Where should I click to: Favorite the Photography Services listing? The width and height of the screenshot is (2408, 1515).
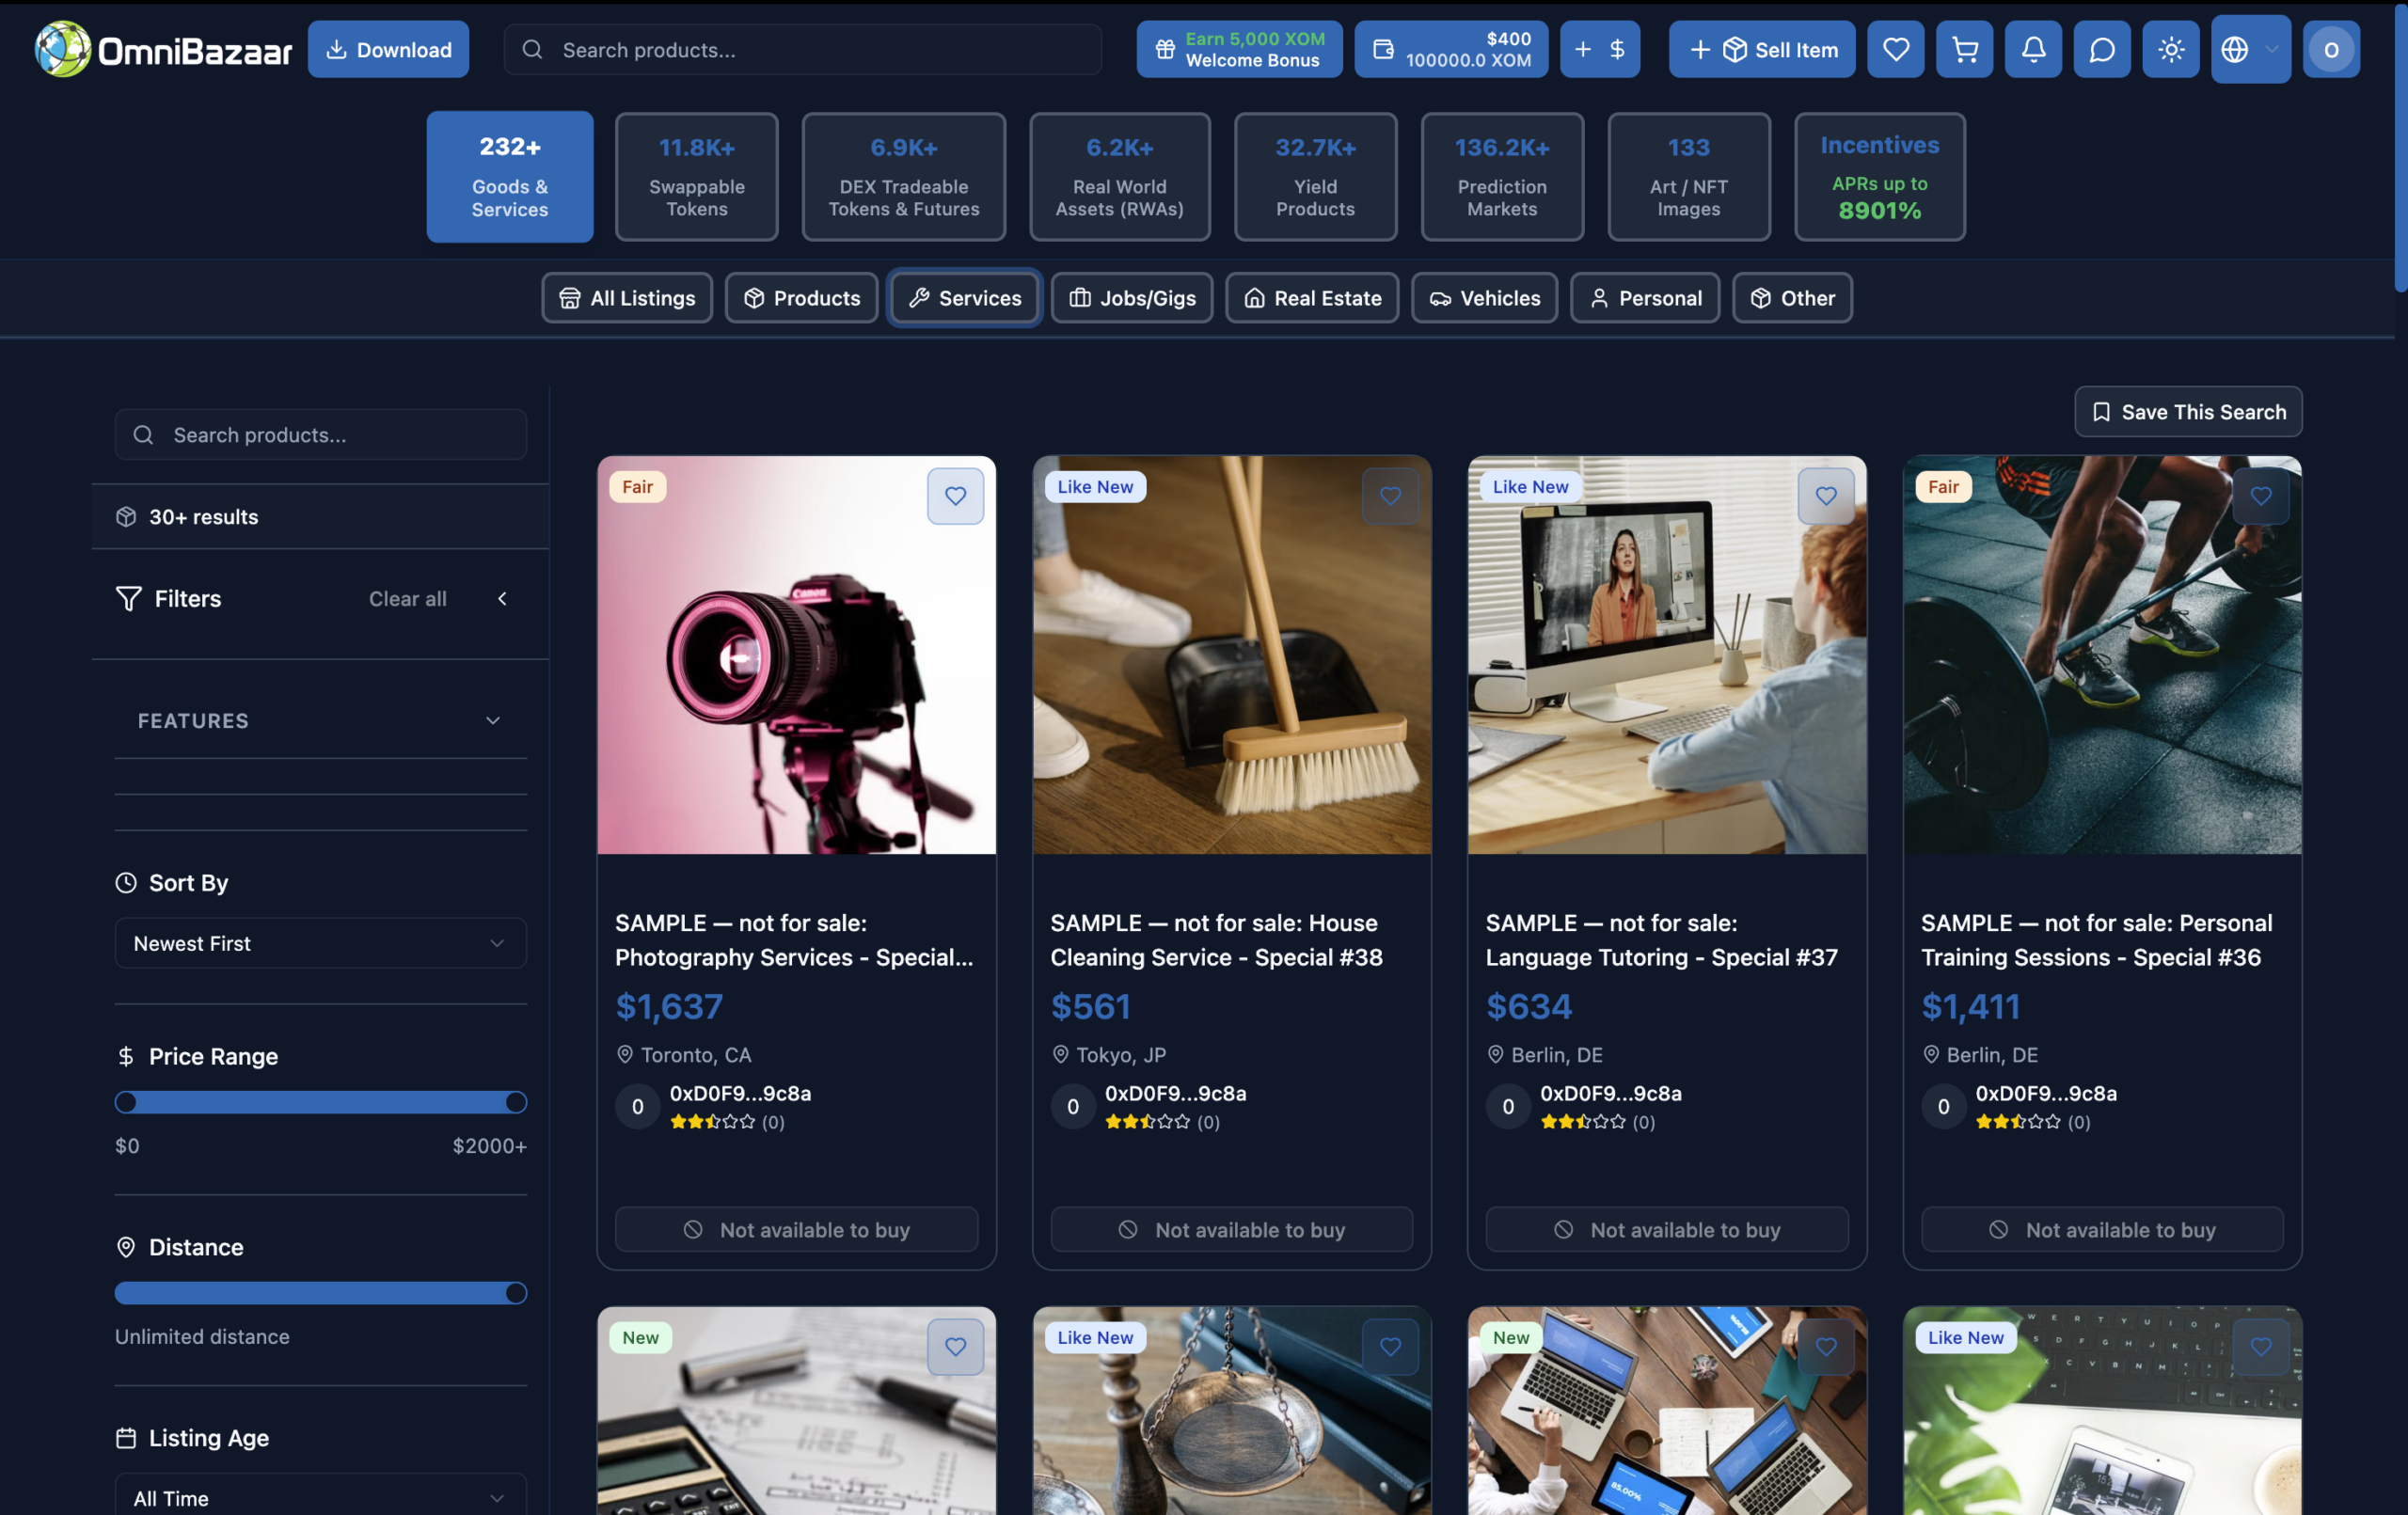pyautogui.click(x=955, y=496)
